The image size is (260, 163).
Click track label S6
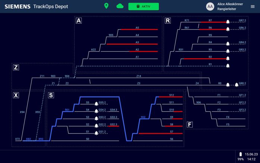coord(171,139)
